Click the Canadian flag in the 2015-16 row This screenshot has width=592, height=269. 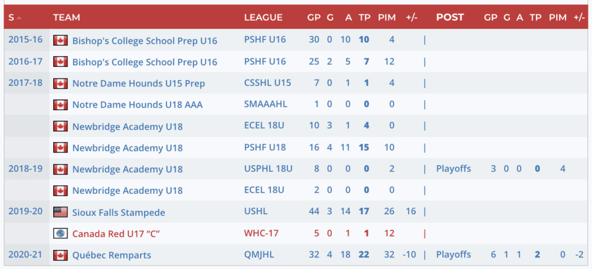coord(60,40)
